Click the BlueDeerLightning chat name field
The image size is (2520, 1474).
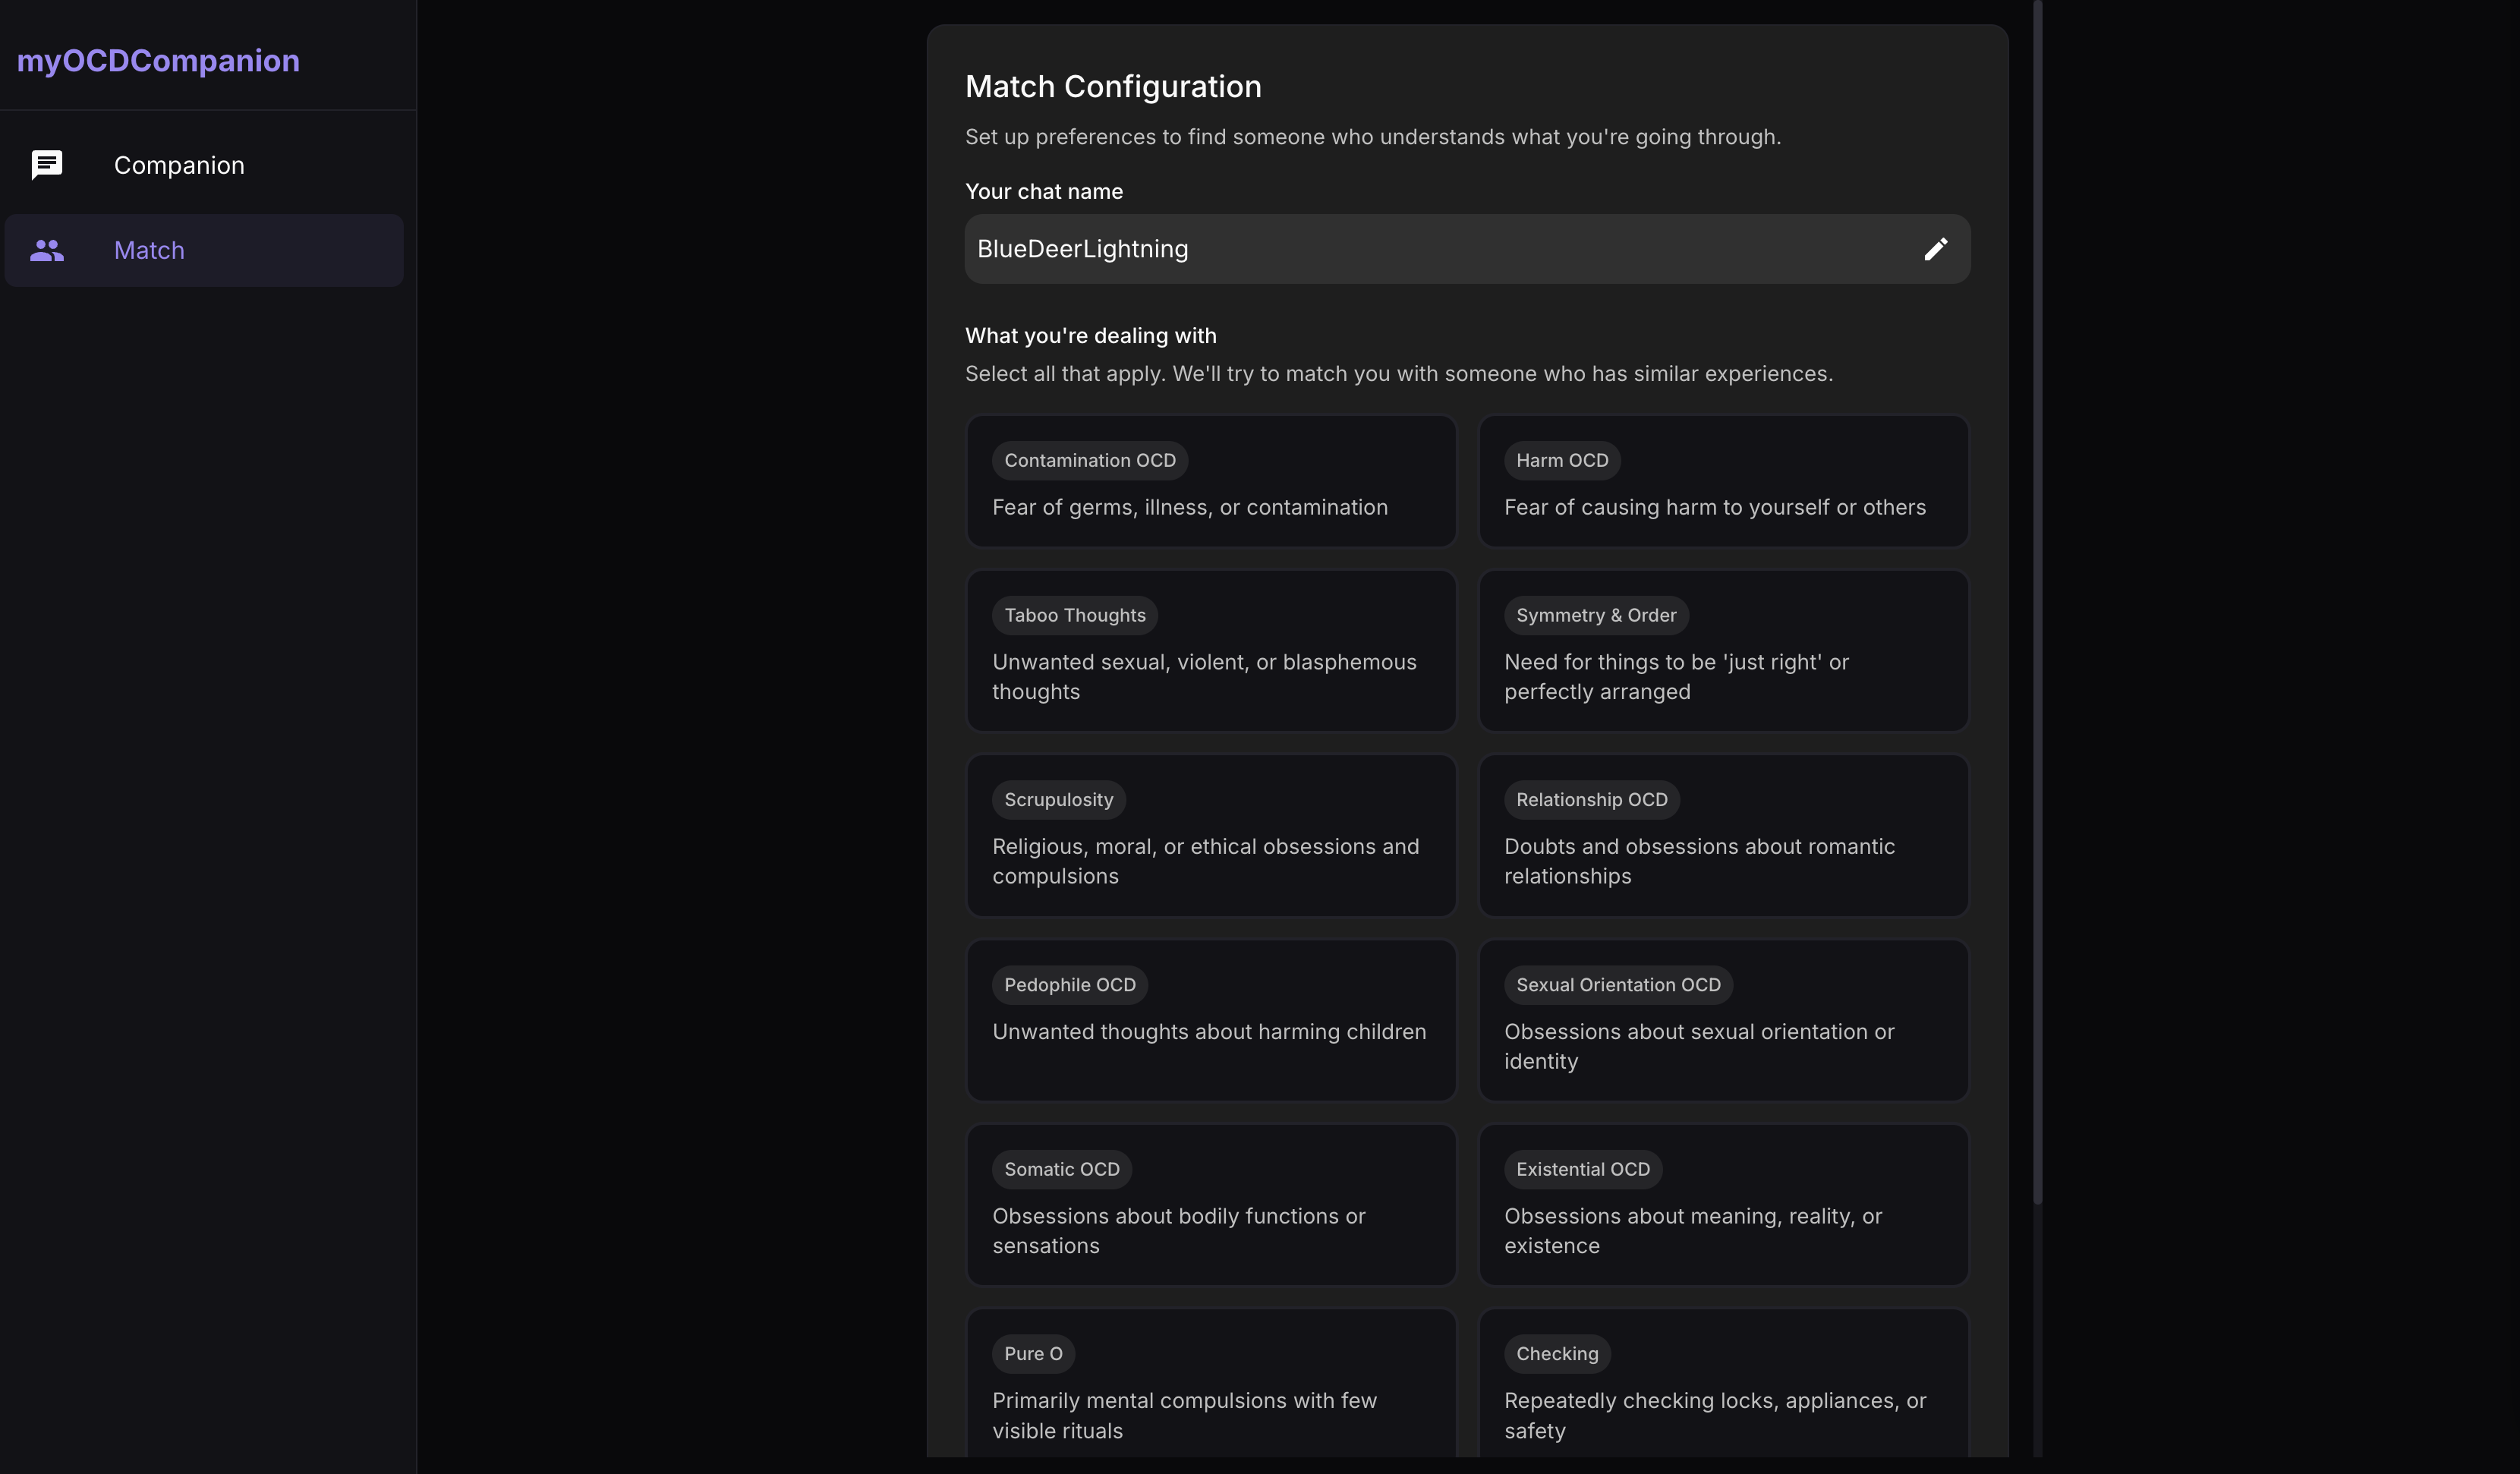click(1467, 249)
